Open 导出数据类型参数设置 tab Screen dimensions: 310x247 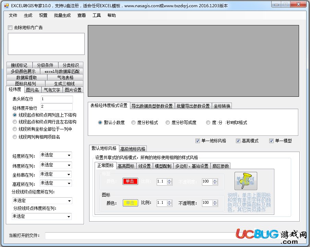pyautogui.click(x=152, y=106)
